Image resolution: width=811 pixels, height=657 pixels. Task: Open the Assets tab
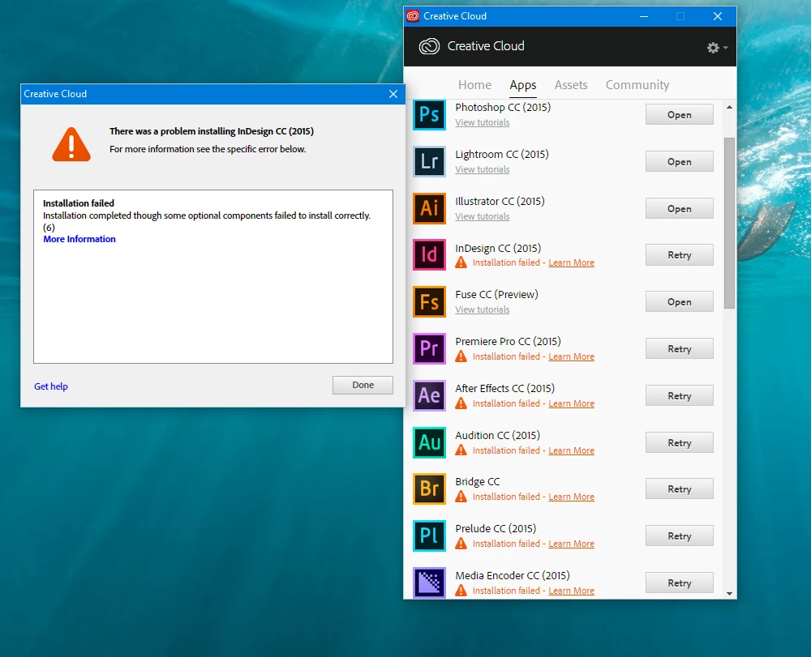[571, 85]
